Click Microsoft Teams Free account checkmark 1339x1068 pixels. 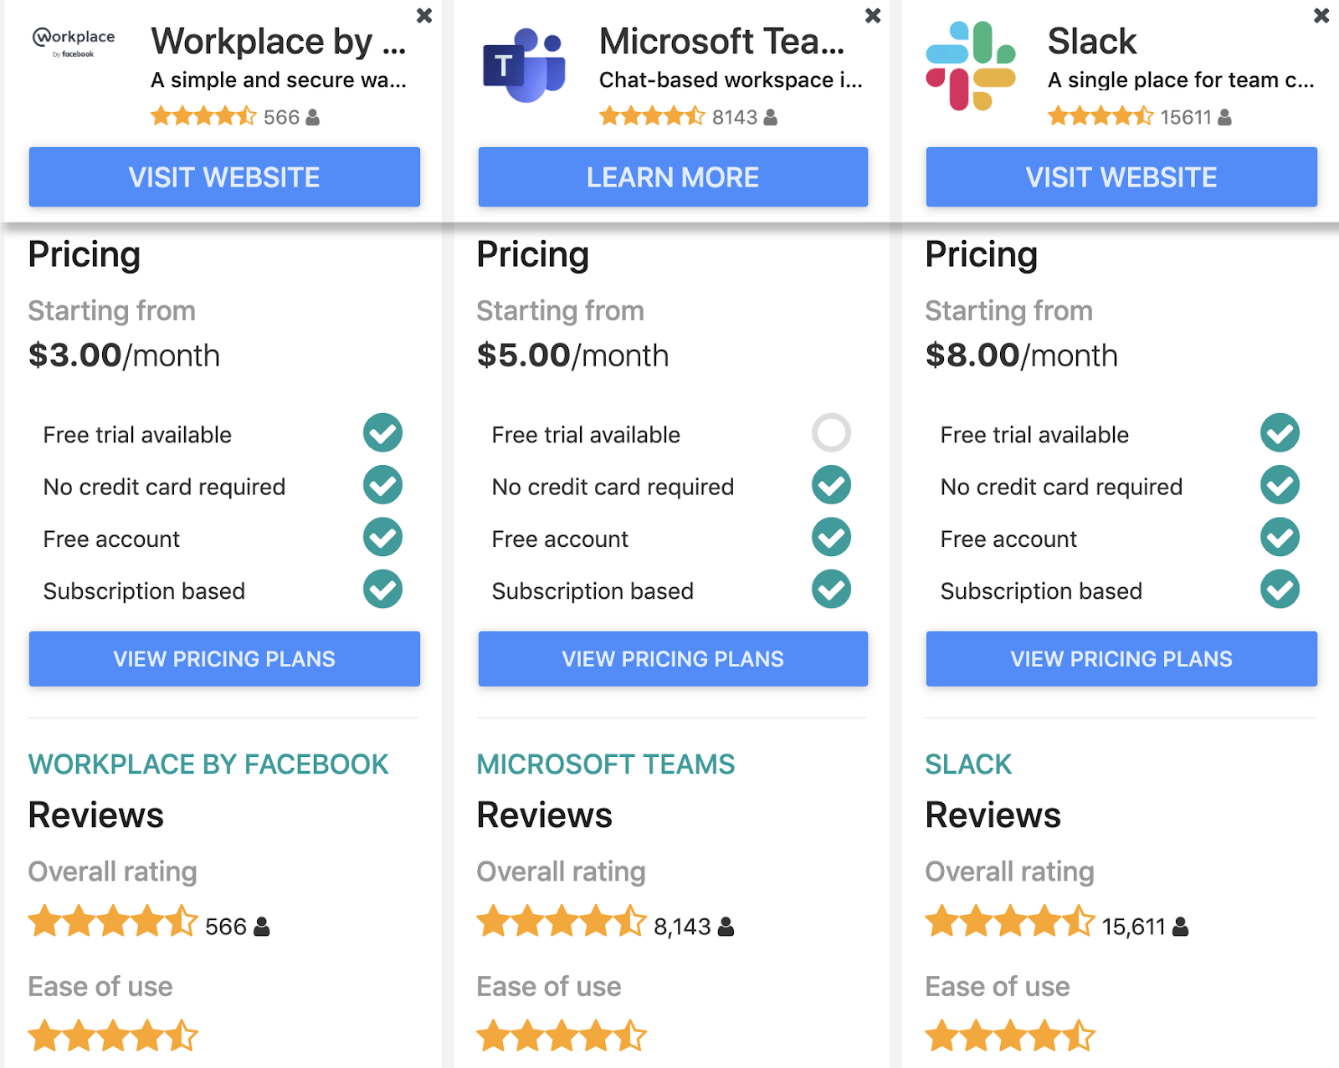point(831,538)
